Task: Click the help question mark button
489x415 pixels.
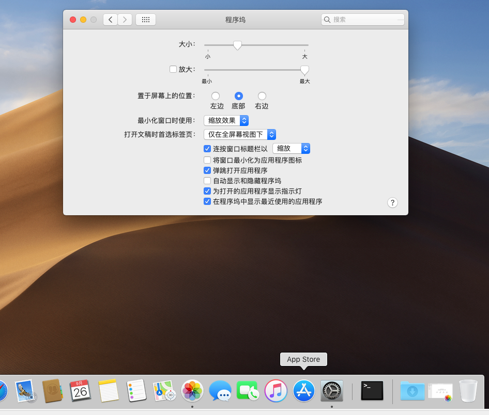Action: 392,202
